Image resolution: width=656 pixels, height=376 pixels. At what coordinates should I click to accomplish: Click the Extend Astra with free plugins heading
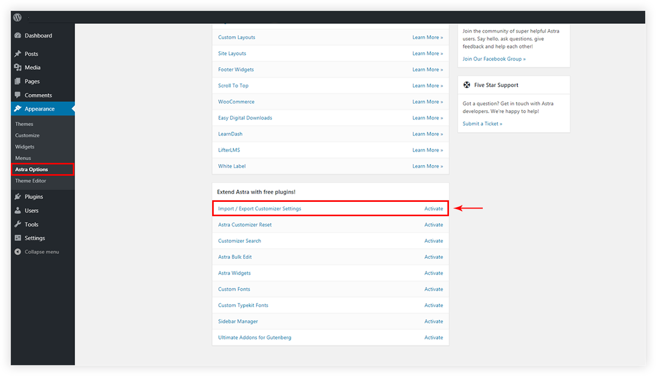pos(256,192)
